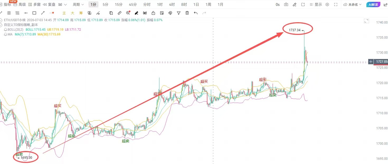Click the AI解读 button
The height and width of the screenshot is (164, 388).
[x=373, y=4]
